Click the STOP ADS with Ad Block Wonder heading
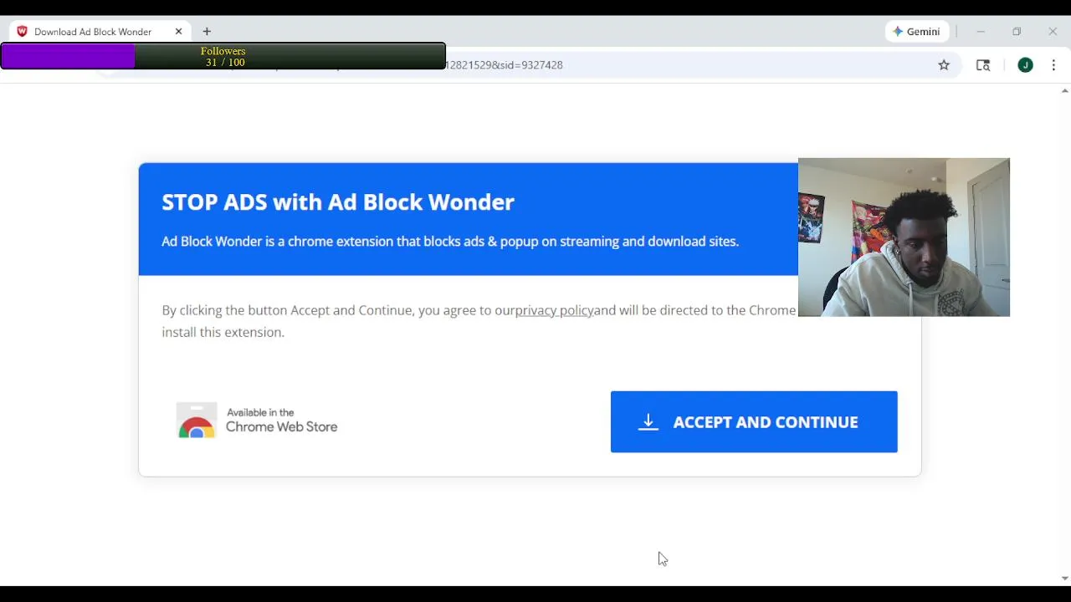The image size is (1071, 602). click(338, 202)
